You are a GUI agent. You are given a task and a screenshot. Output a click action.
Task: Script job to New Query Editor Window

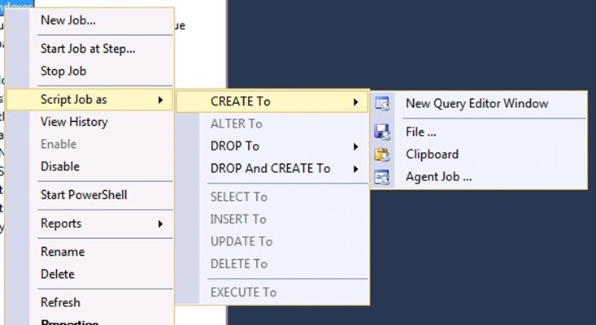point(476,103)
